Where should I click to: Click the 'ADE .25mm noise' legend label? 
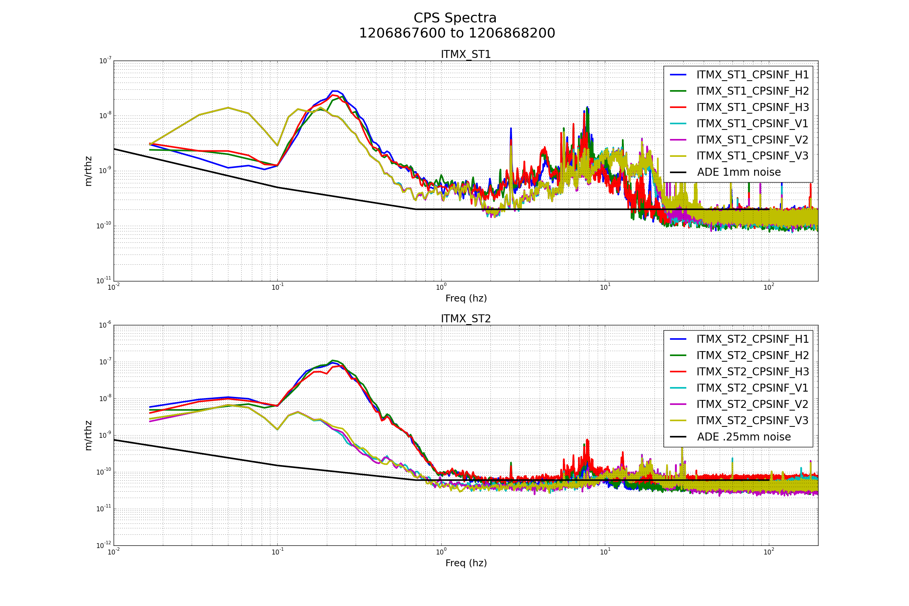point(743,437)
